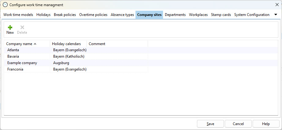Click the green plus New icon

click(x=10, y=27)
